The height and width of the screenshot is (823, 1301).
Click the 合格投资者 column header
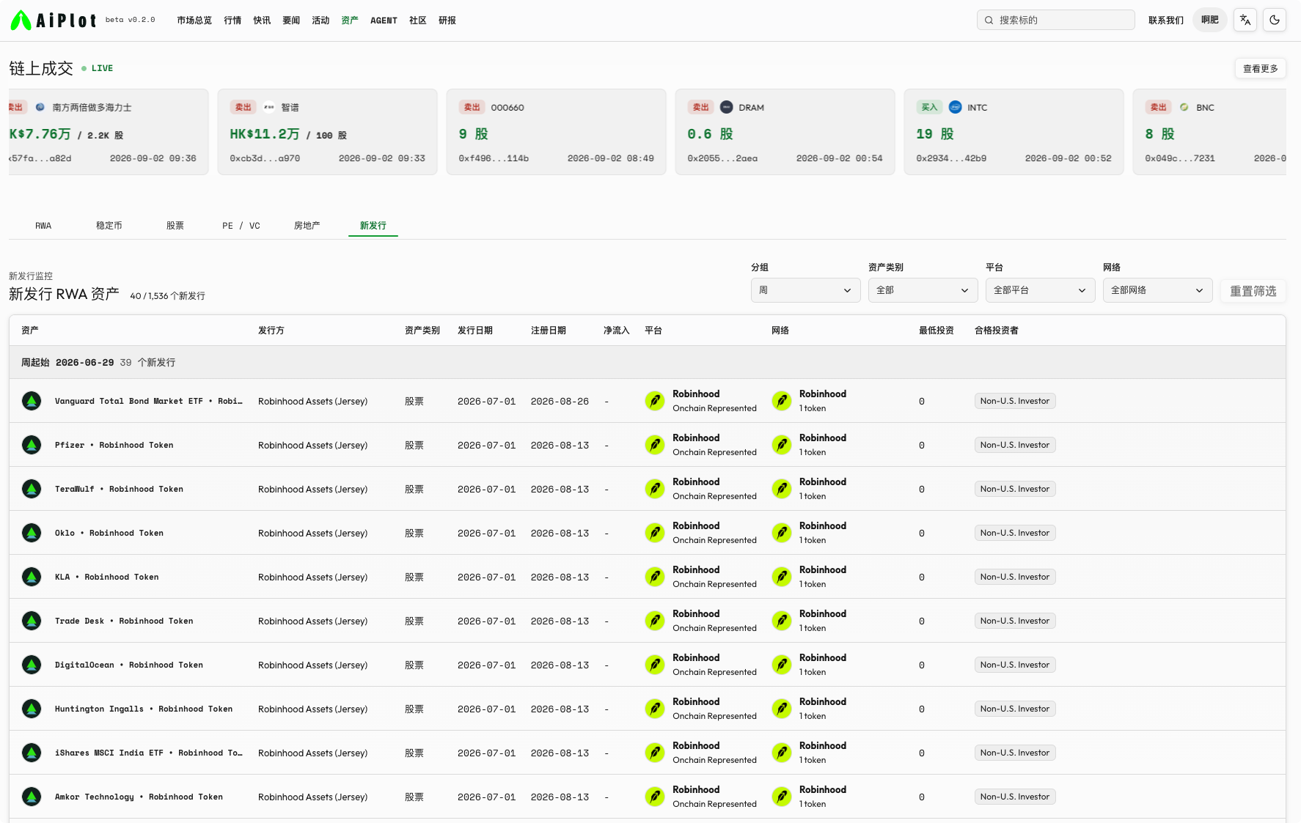tap(997, 331)
